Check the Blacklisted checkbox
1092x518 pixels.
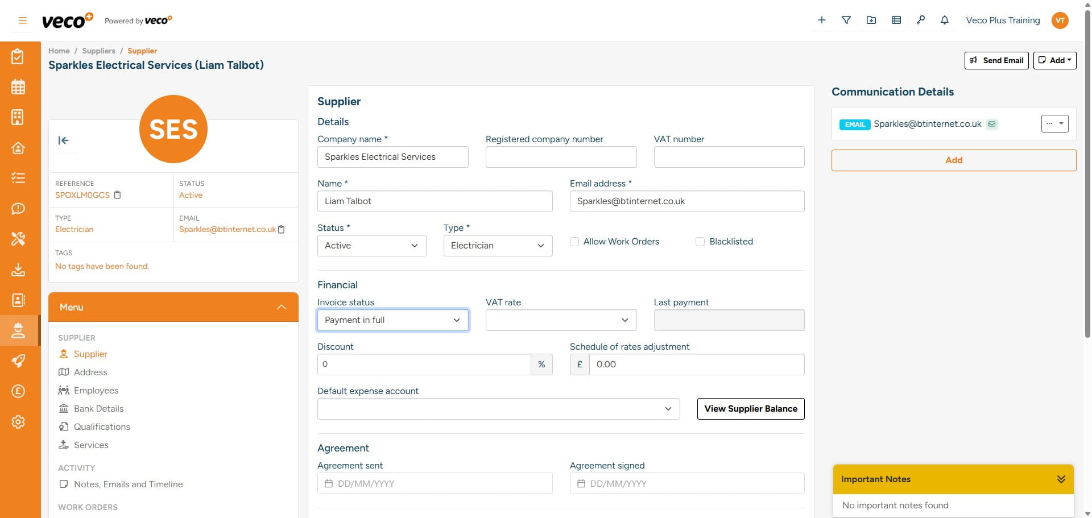(x=700, y=242)
